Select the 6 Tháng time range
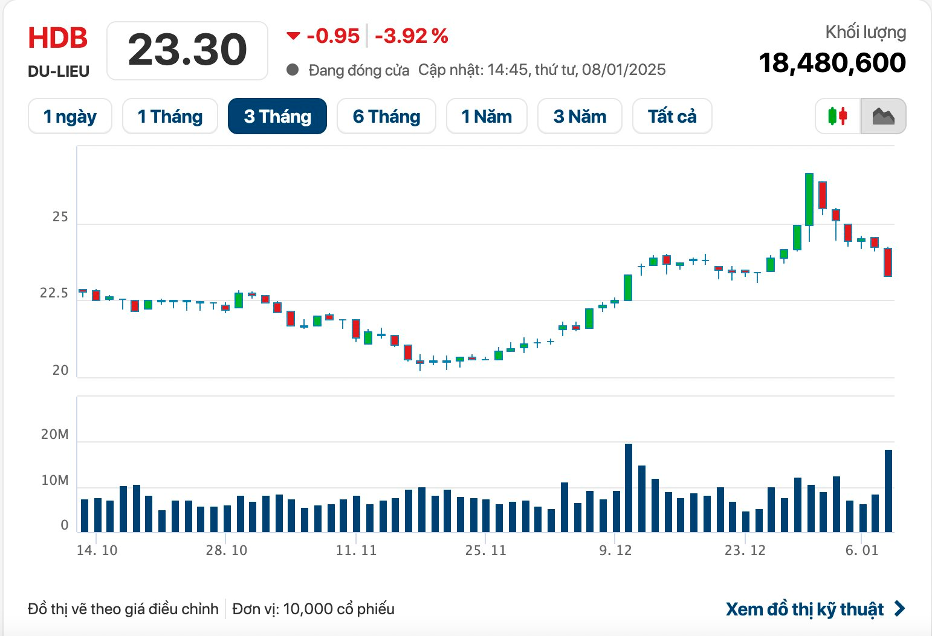The height and width of the screenshot is (636, 932). click(x=386, y=116)
